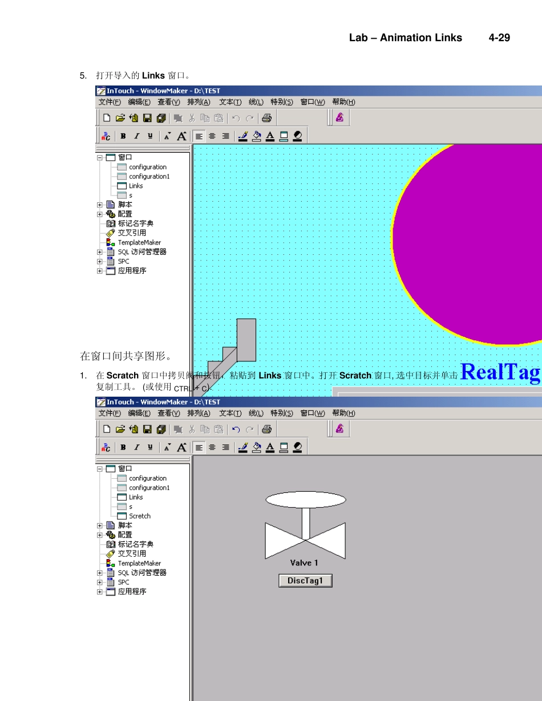The height and width of the screenshot is (701, 542).
Task: Open 特别(S) menu in upper screenshot
Action: coord(282,102)
